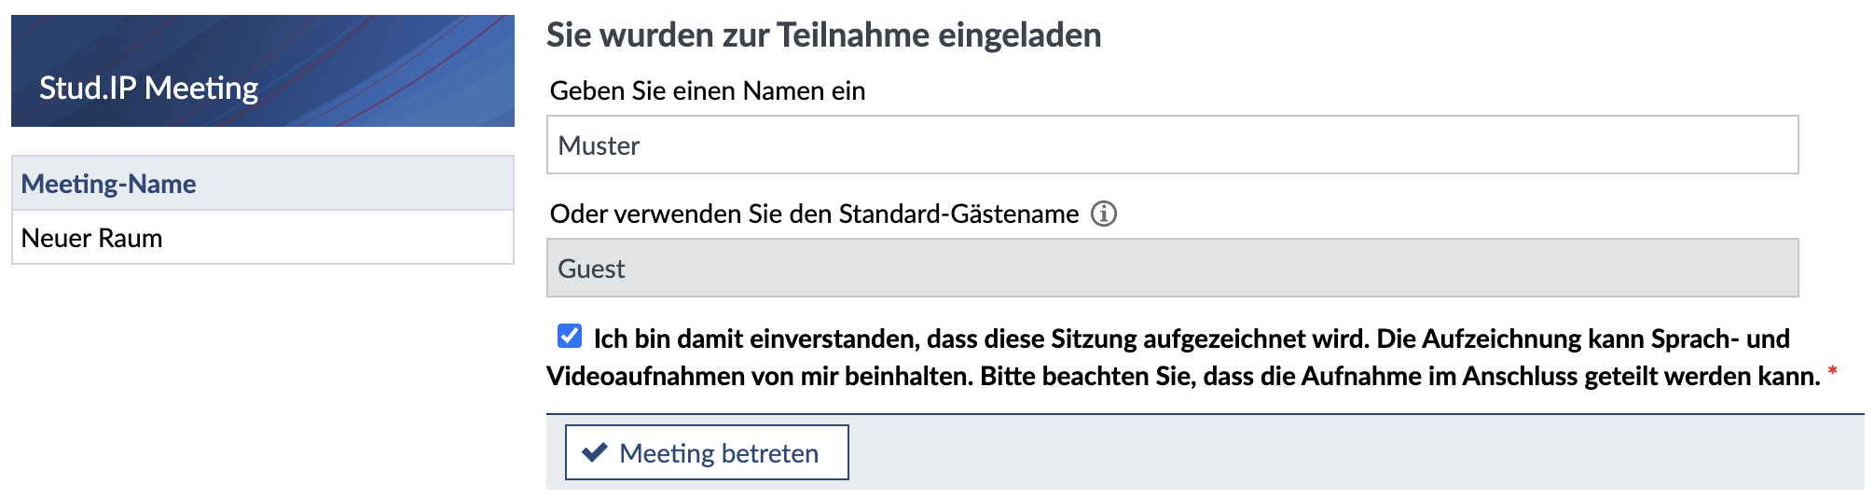
Task: Toggle the recording consent checkbox
Action: [570, 336]
